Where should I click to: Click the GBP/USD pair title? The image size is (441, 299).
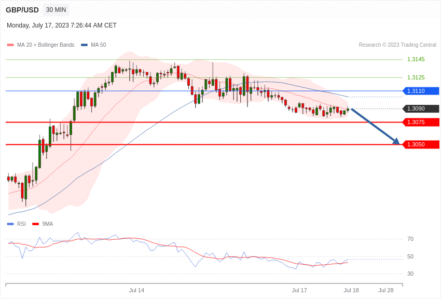click(22, 10)
